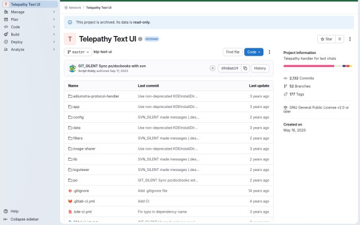The height and width of the screenshot is (225, 360).
Task: Click the Build rocket icon
Action: coord(6,34)
